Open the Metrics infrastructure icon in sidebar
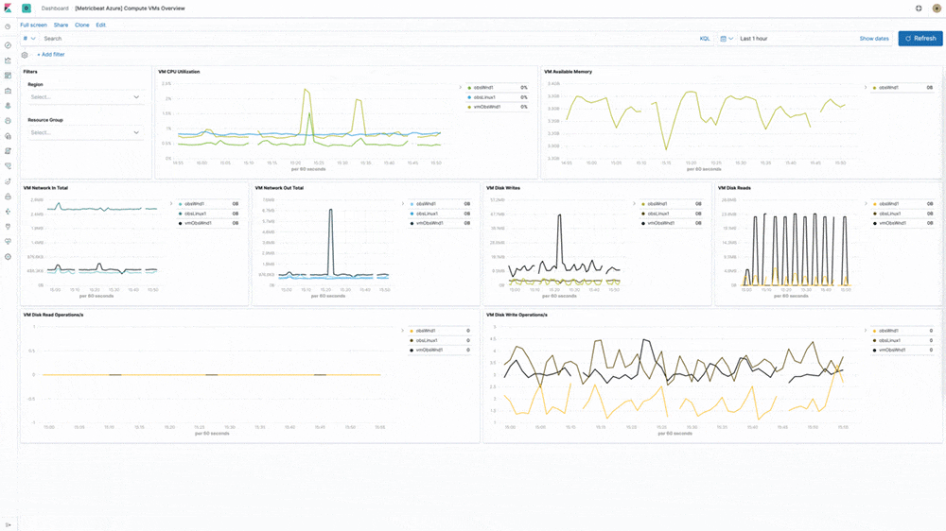 [x=8, y=136]
